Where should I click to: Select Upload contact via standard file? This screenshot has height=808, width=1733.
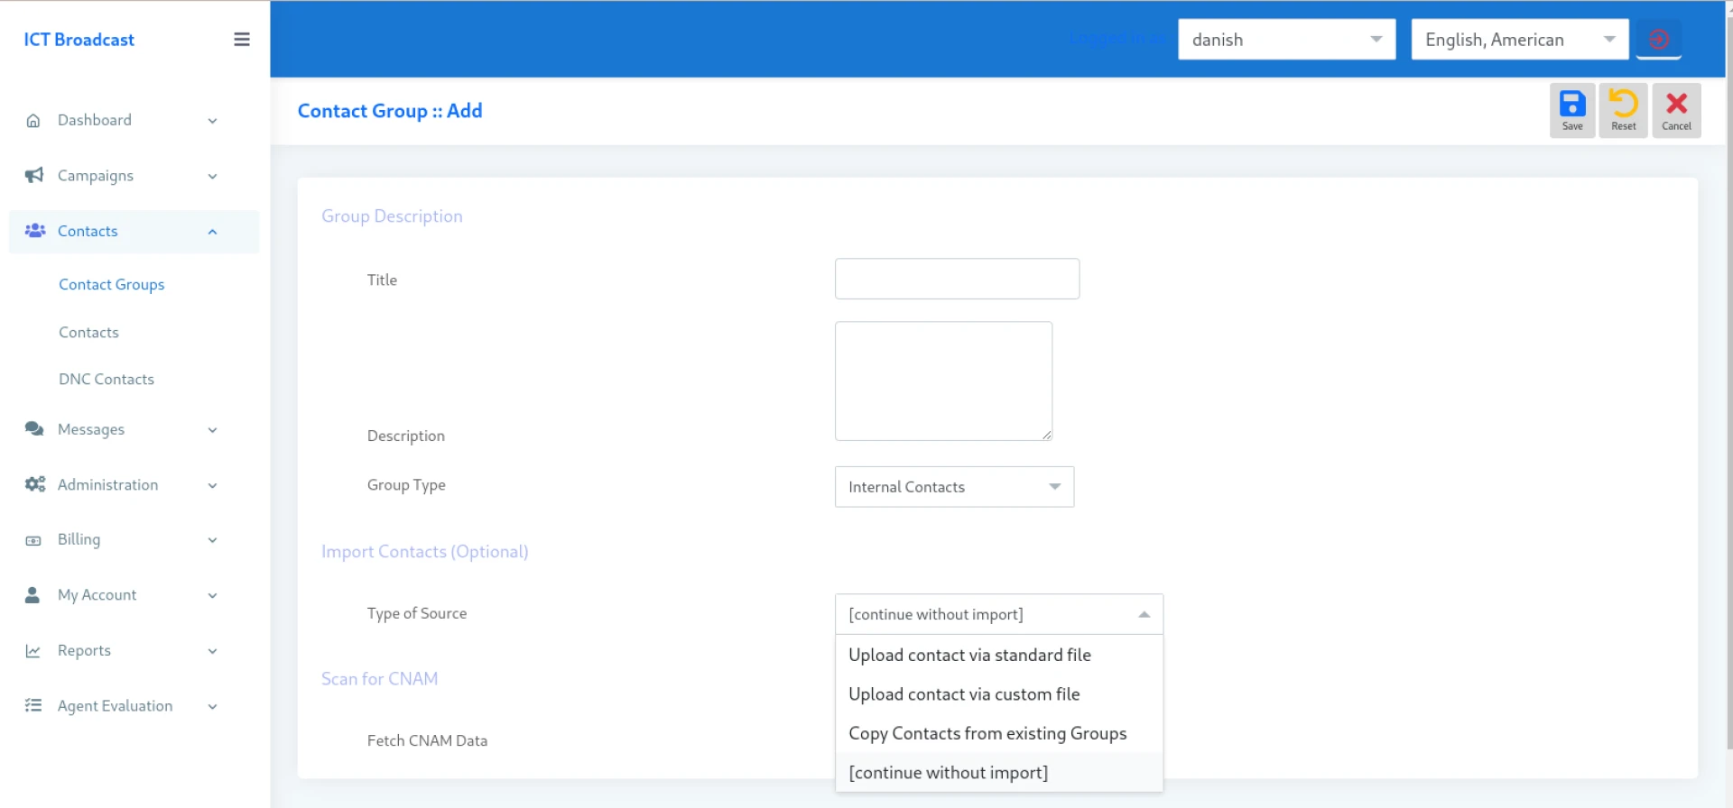click(x=969, y=656)
